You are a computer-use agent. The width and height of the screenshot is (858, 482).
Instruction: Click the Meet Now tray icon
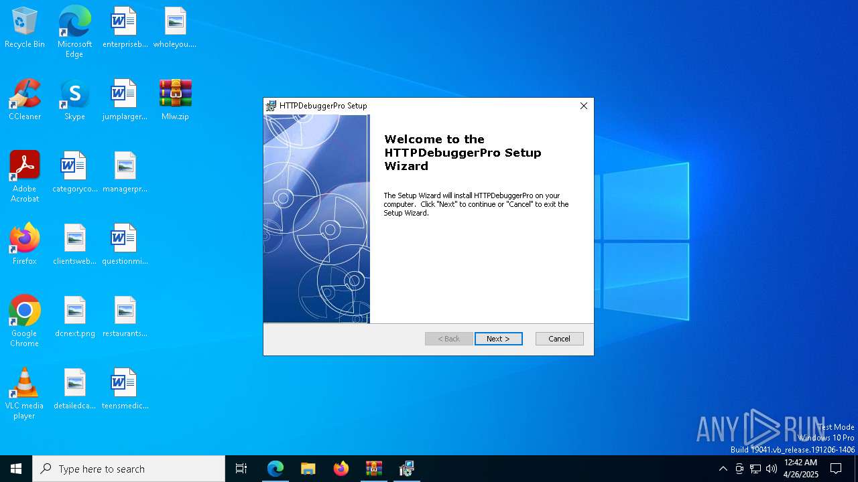point(739,469)
